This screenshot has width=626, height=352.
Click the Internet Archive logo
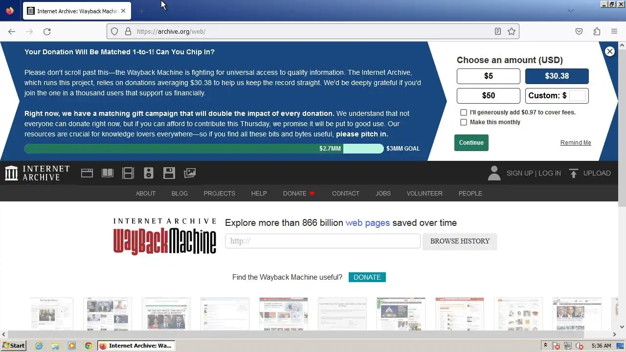click(37, 173)
